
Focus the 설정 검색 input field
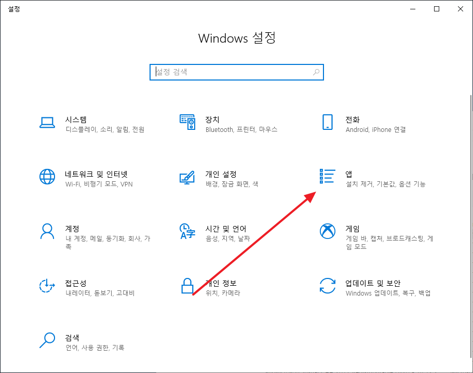(x=237, y=72)
